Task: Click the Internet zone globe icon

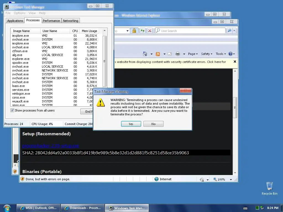Action: click(x=156, y=179)
